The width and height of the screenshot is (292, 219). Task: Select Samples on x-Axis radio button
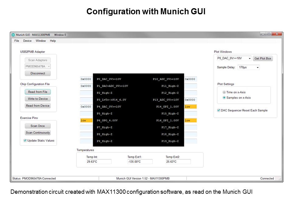tap(224, 98)
